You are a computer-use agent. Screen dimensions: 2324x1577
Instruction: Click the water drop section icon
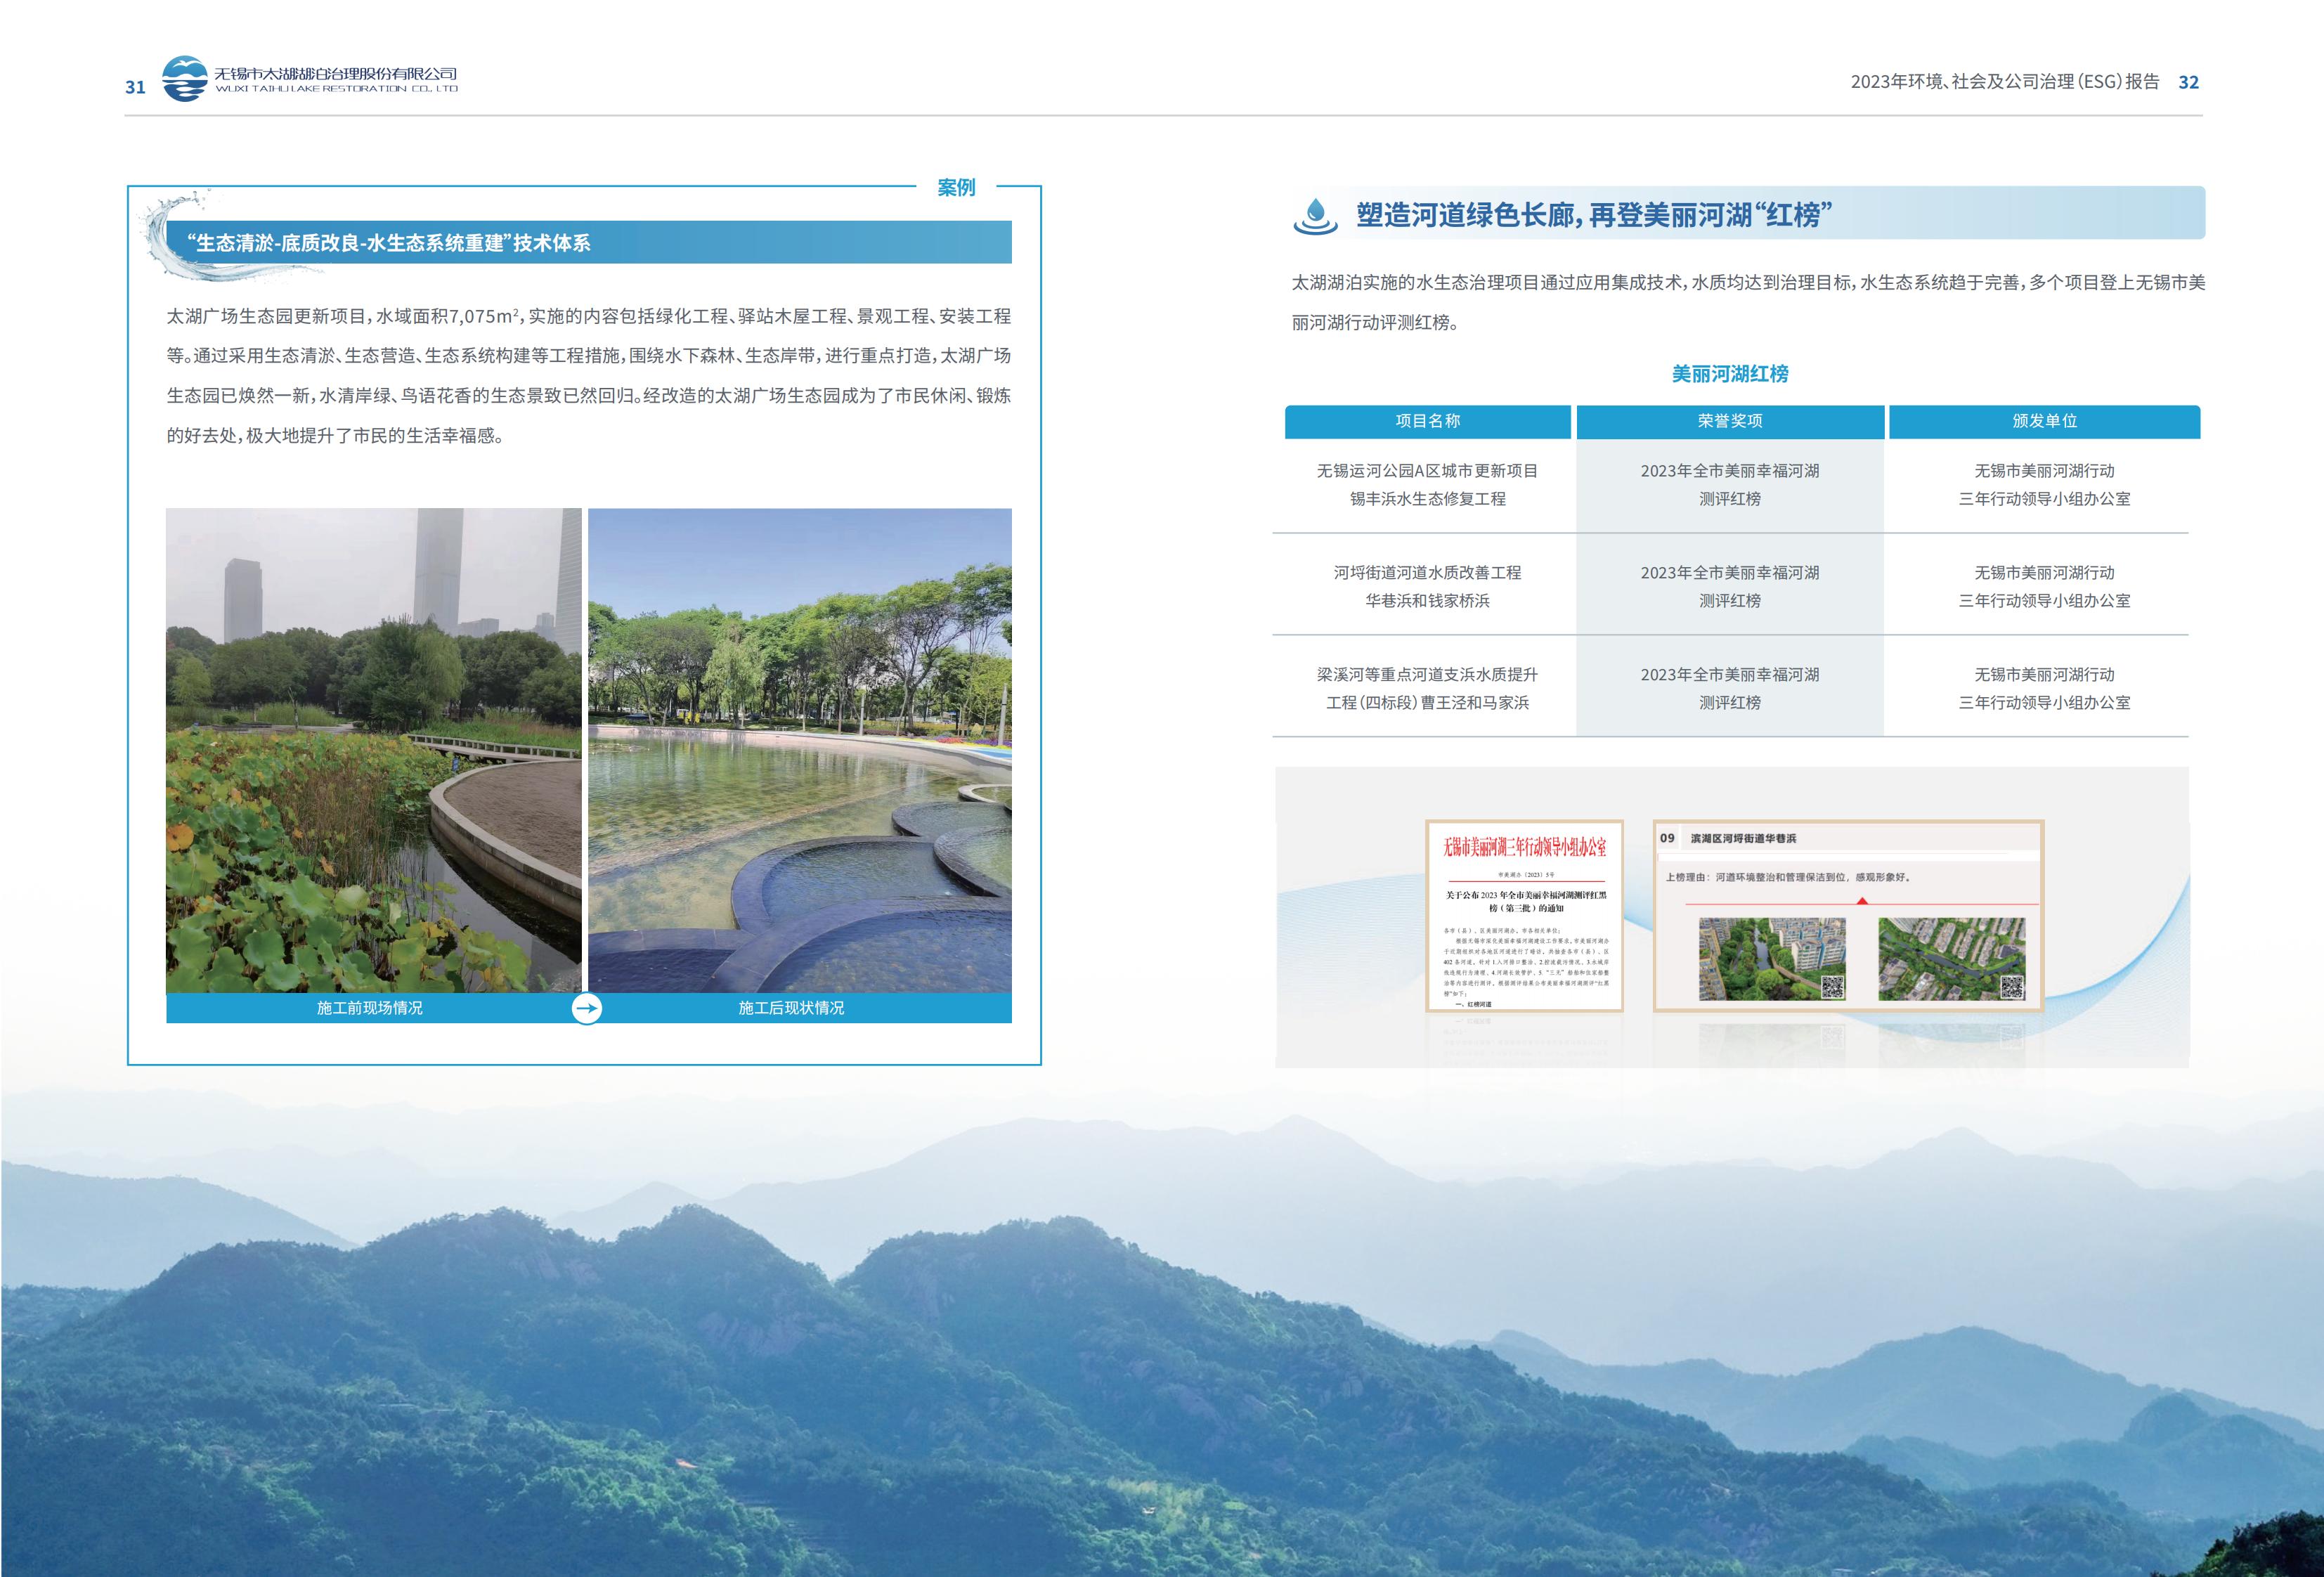[1315, 215]
